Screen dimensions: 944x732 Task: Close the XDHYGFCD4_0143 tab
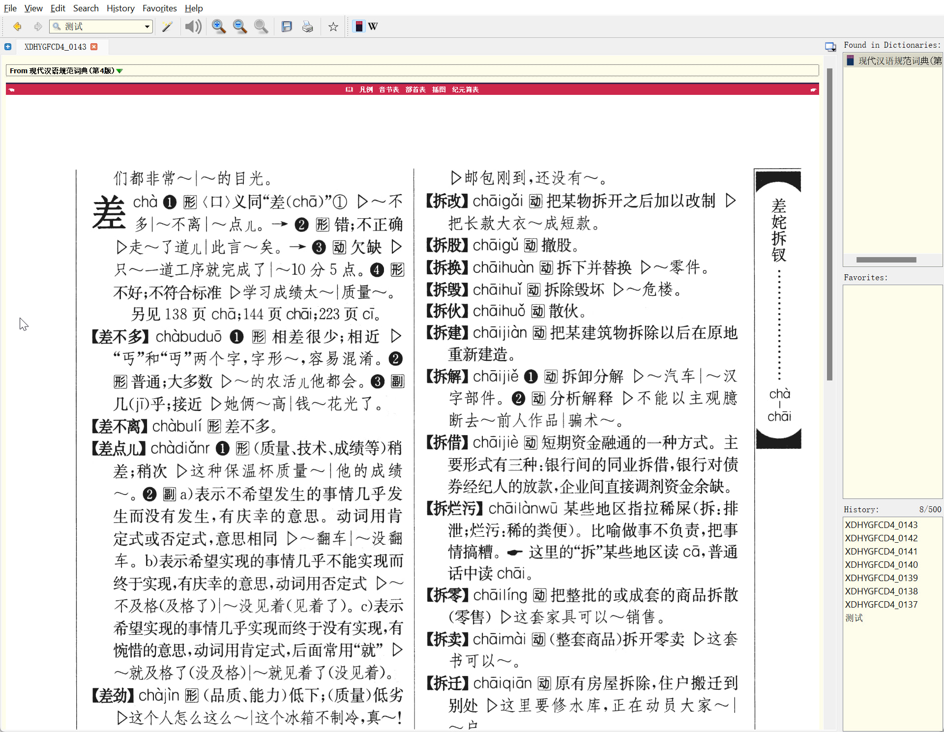(94, 47)
